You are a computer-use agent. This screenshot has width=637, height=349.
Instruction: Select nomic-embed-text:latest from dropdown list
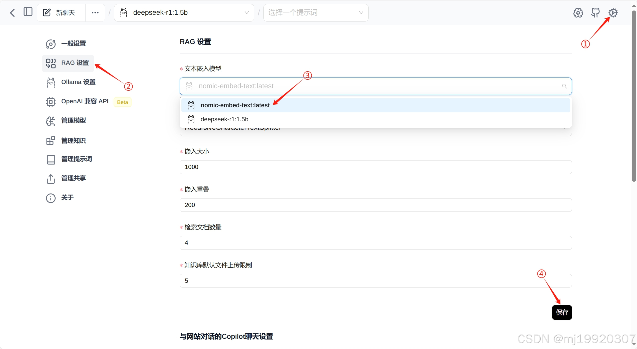(x=235, y=105)
